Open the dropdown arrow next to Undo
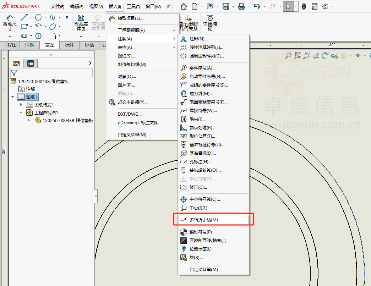The height and width of the screenshot is (286, 371). point(264,6)
